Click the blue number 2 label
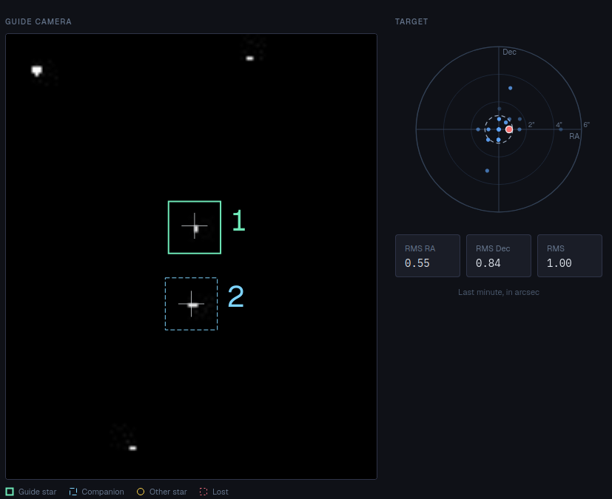 pyautogui.click(x=236, y=296)
